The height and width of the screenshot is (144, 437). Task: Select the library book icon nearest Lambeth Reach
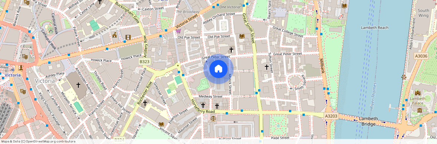[x=344, y=6]
